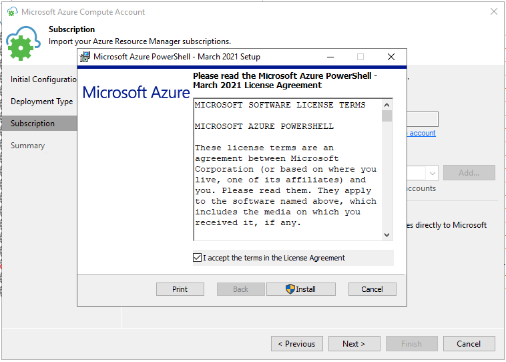Click the greyed-out Add... button
The image size is (506, 362).
click(469, 173)
